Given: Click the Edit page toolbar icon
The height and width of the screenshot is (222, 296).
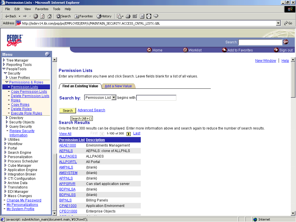Looking at the screenshot, I should (x=135, y=16).
